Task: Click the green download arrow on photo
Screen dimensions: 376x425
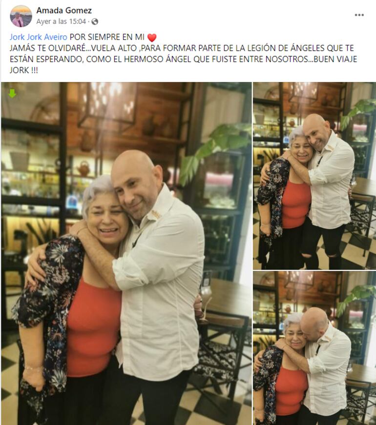Action: pos(12,94)
